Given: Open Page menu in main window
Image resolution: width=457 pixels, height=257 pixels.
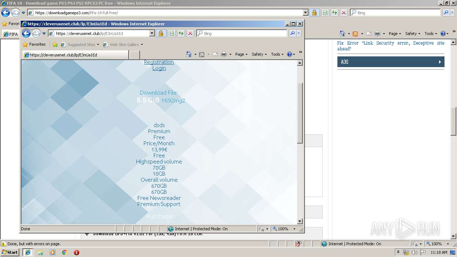Looking at the screenshot, I should pyautogui.click(x=395, y=34).
